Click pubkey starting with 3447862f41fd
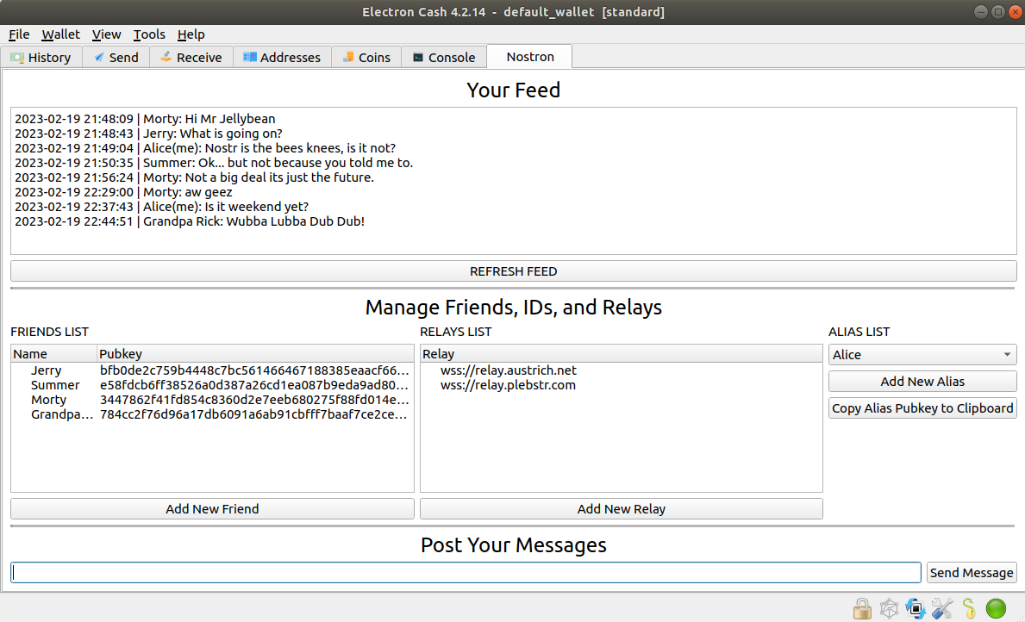This screenshot has width=1025, height=622. pyautogui.click(x=254, y=399)
